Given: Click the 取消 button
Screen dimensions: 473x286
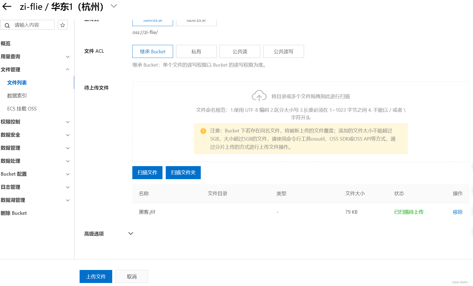Looking at the screenshot, I should [132, 276].
